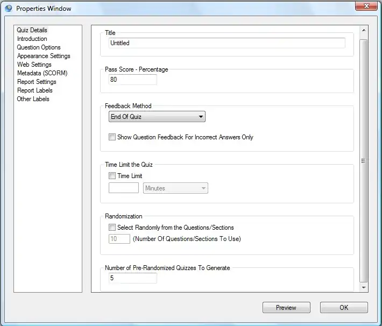Toggle the Time Limit checkbox
Screen dimensions: 382x326
click(112, 176)
